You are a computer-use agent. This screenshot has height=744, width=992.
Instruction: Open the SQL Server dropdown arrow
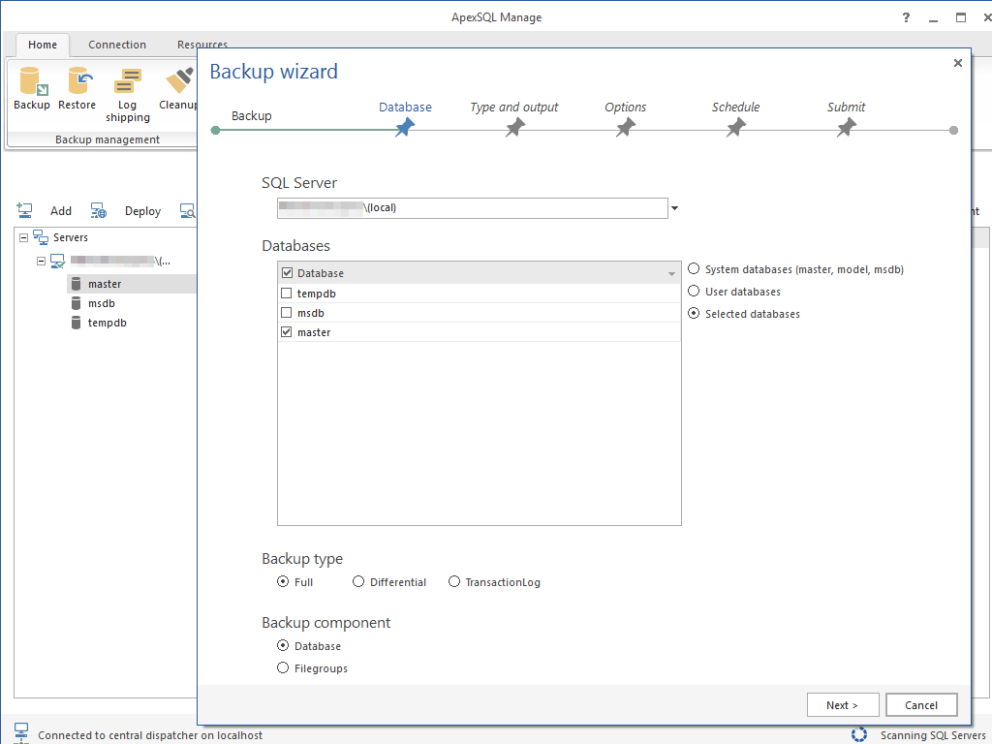pos(674,208)
